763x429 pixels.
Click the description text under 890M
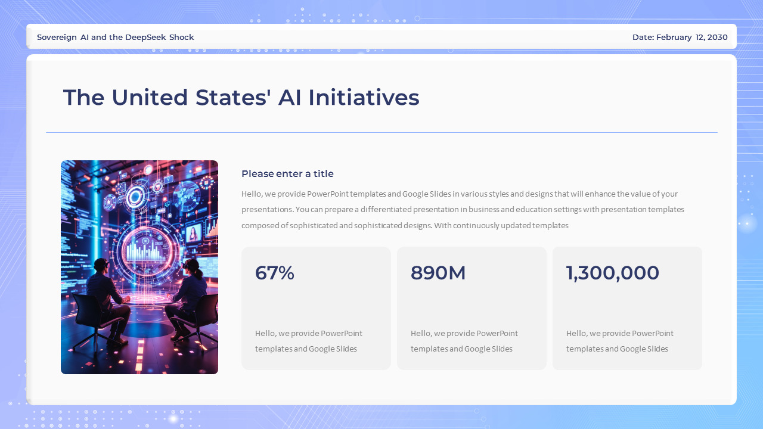[x=464, y=341]
